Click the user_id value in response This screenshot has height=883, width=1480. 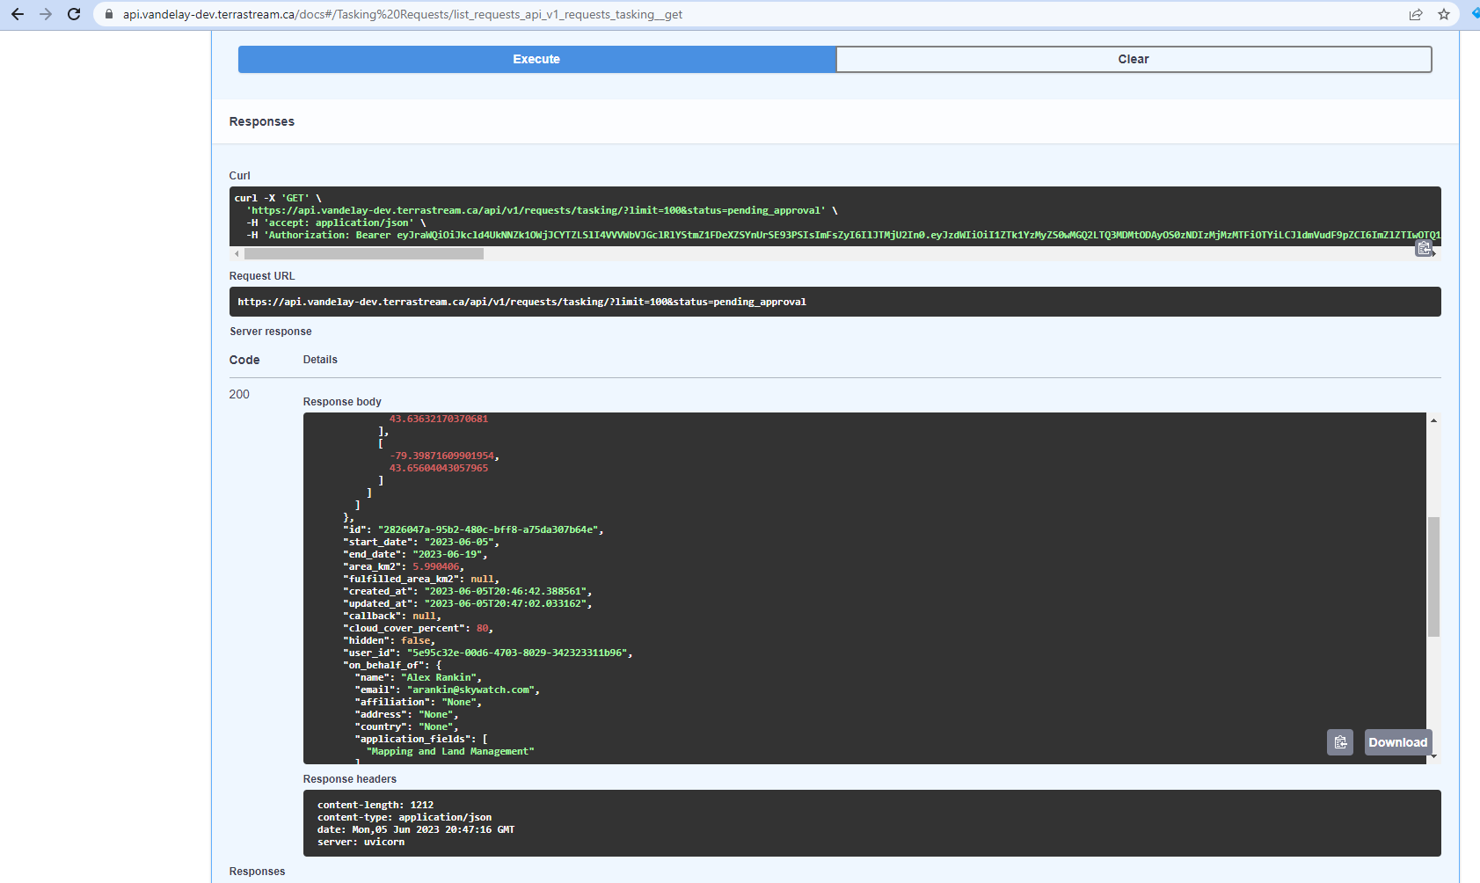point(517,653)
